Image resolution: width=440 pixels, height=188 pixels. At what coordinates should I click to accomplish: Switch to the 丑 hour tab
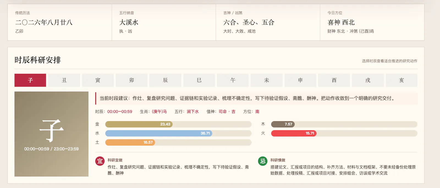coord(64,80)
